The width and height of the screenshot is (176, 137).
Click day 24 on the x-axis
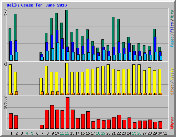(x=129, y=133)
